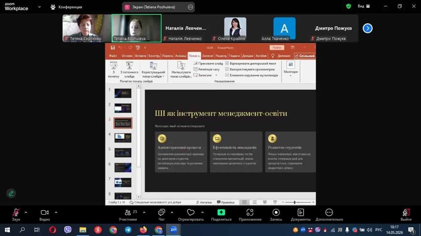Unmute microphone via Звук icon
The height and width of the screenshot is (236, 421).
coord(16,212)
